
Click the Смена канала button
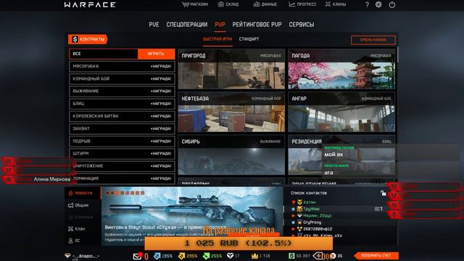[373, 40]
